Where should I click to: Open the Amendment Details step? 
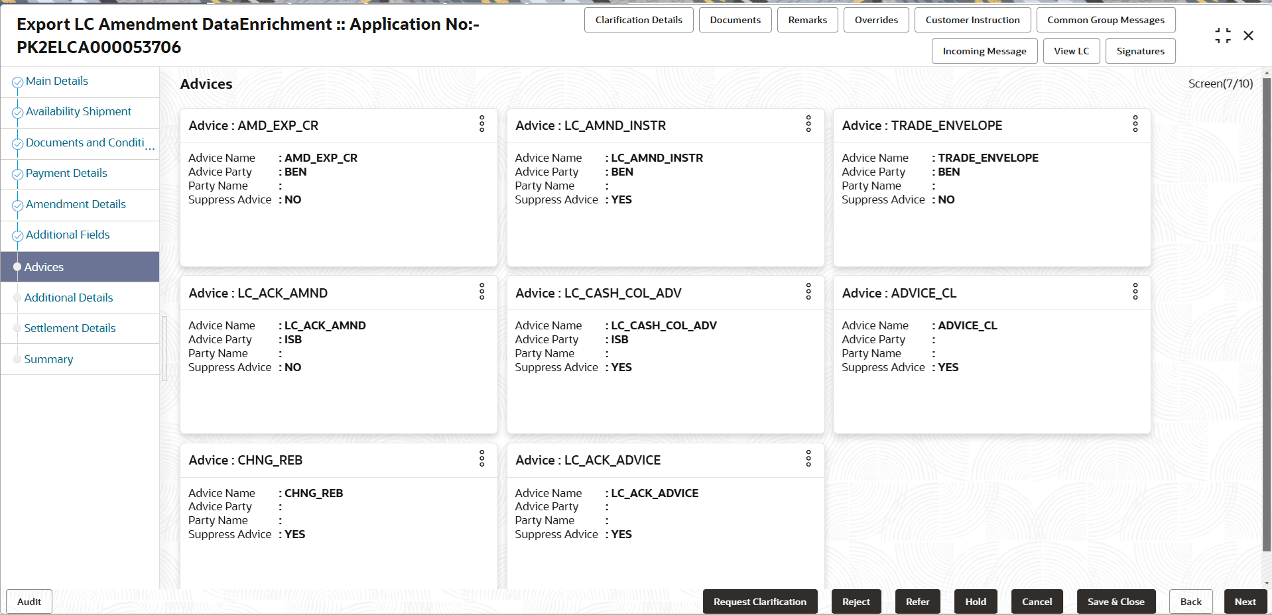76,204
